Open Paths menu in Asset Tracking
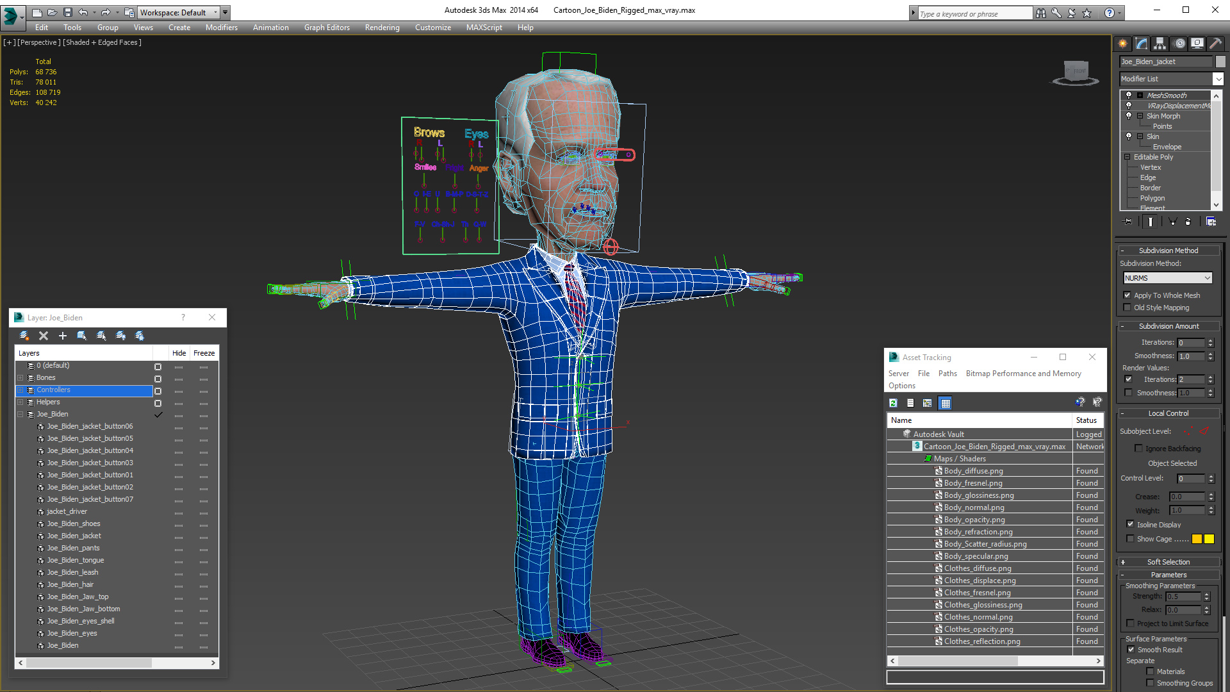1230x692 pixels. pos(947,374)
